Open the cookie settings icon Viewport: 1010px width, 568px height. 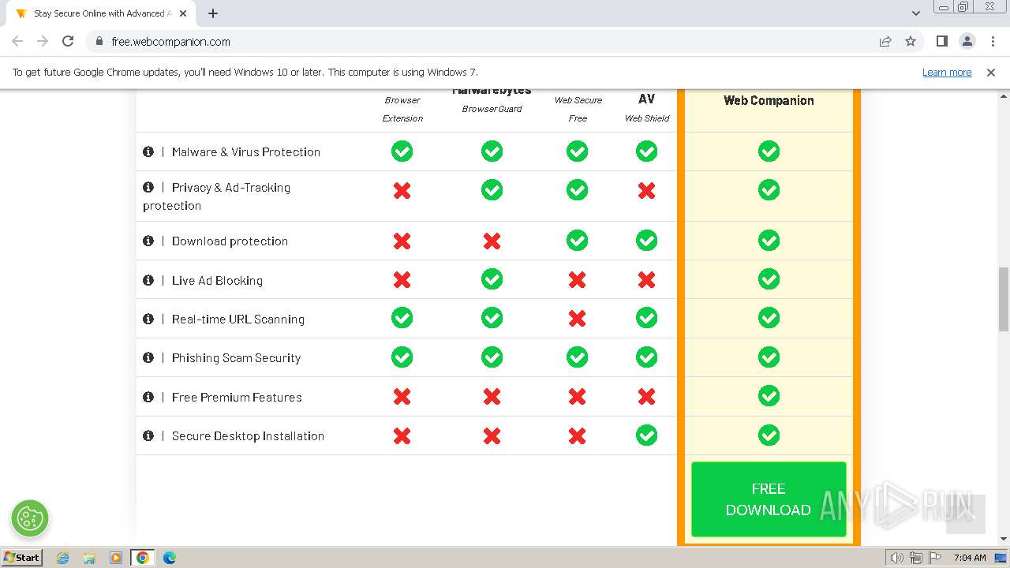click(x=30, y=518)
